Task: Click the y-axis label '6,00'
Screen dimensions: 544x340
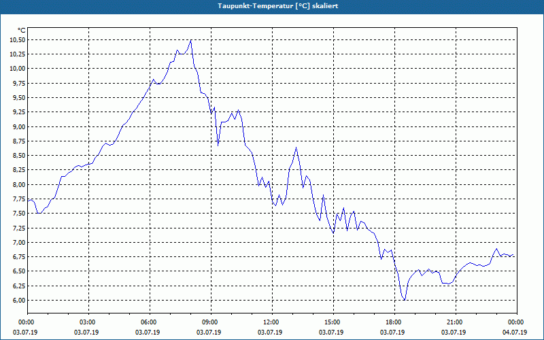Action: tap(19, 301)
